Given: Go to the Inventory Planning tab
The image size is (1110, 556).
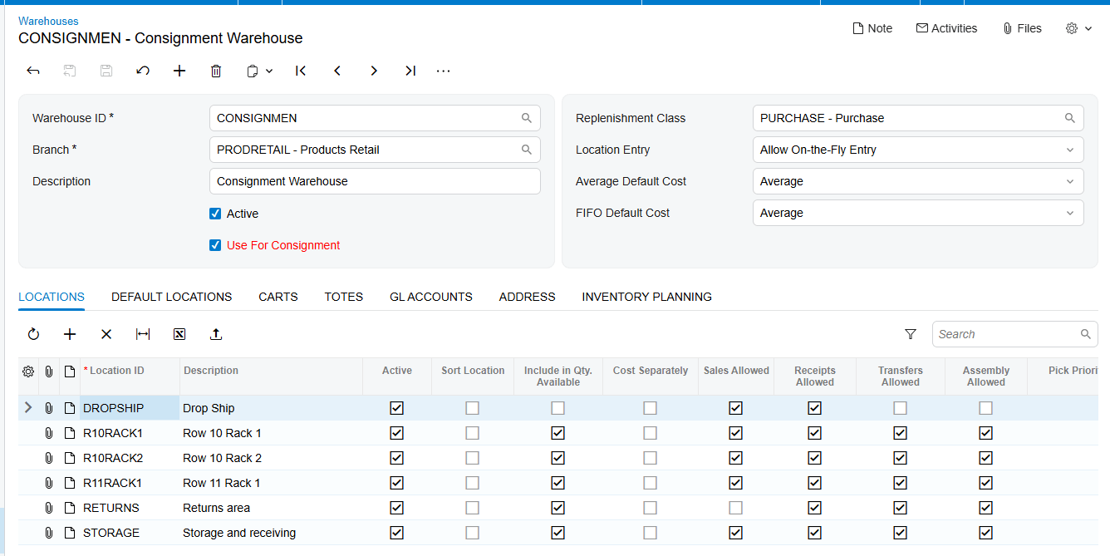Looking at the screenshot, I should click(x=647, y=297).
